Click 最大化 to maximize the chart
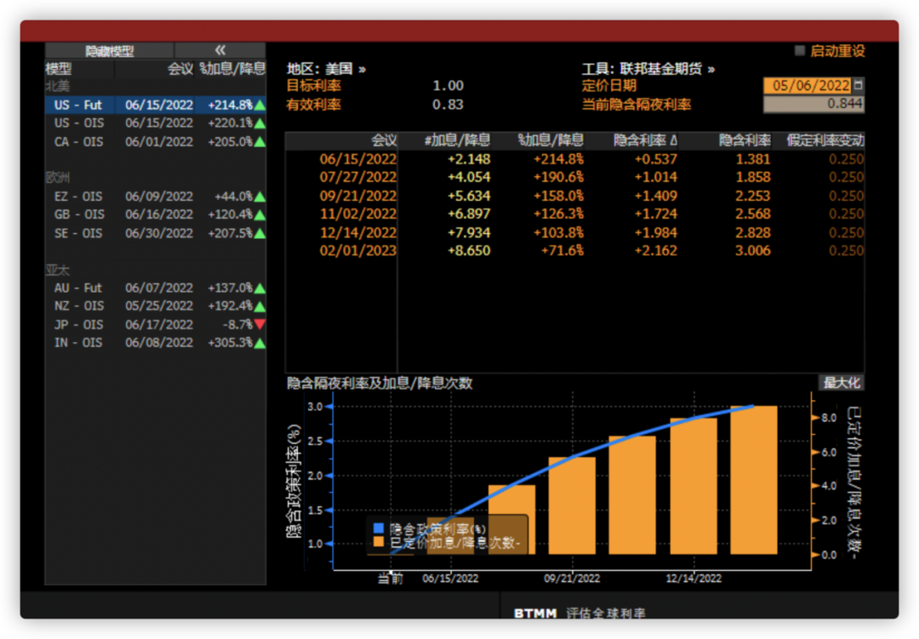 click(x=841, y=383)
